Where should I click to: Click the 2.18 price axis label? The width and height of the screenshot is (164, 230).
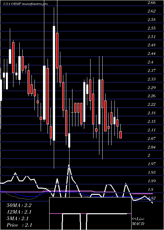point(152,113)
